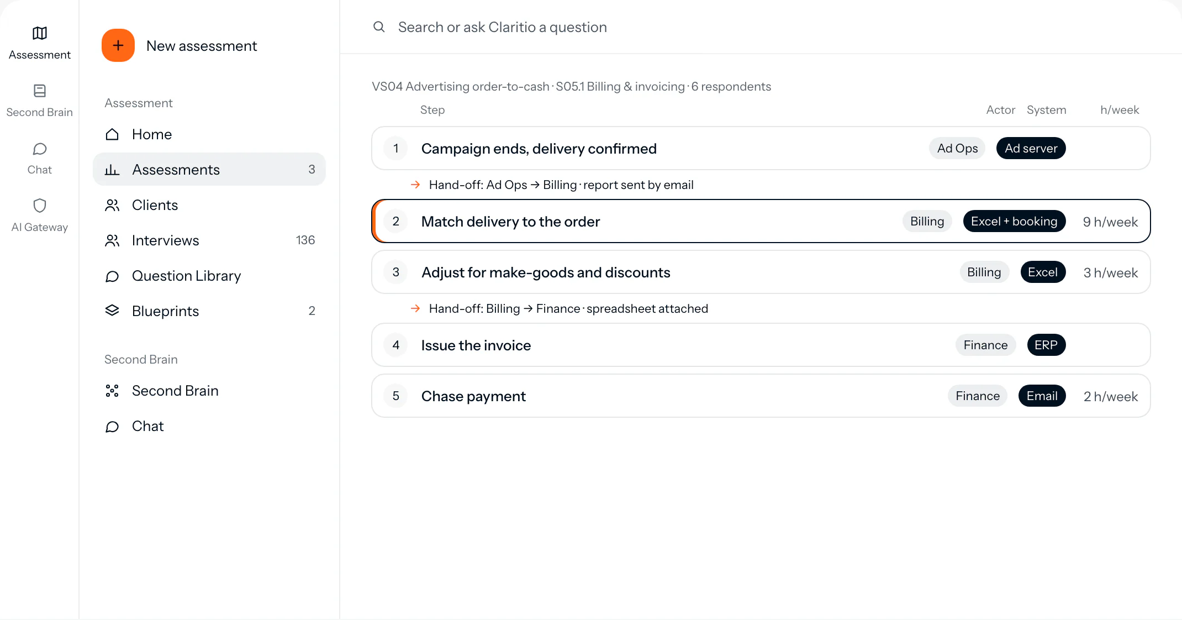Image resolution: width=1182 pixels, height=620 pixels.
Task: Click the orange plus New assessment icon
Action: (x=118, y=45)
